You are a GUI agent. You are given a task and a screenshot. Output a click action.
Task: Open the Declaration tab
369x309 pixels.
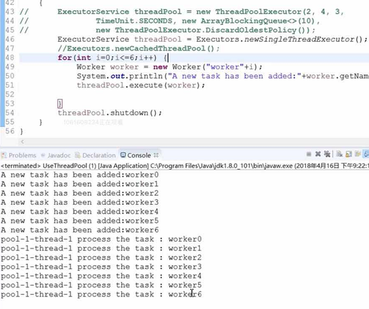(x=96, y=155)
